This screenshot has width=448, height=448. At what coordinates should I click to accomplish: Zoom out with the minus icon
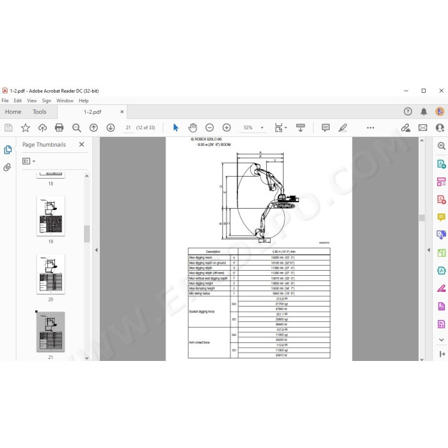coord(209,128)
